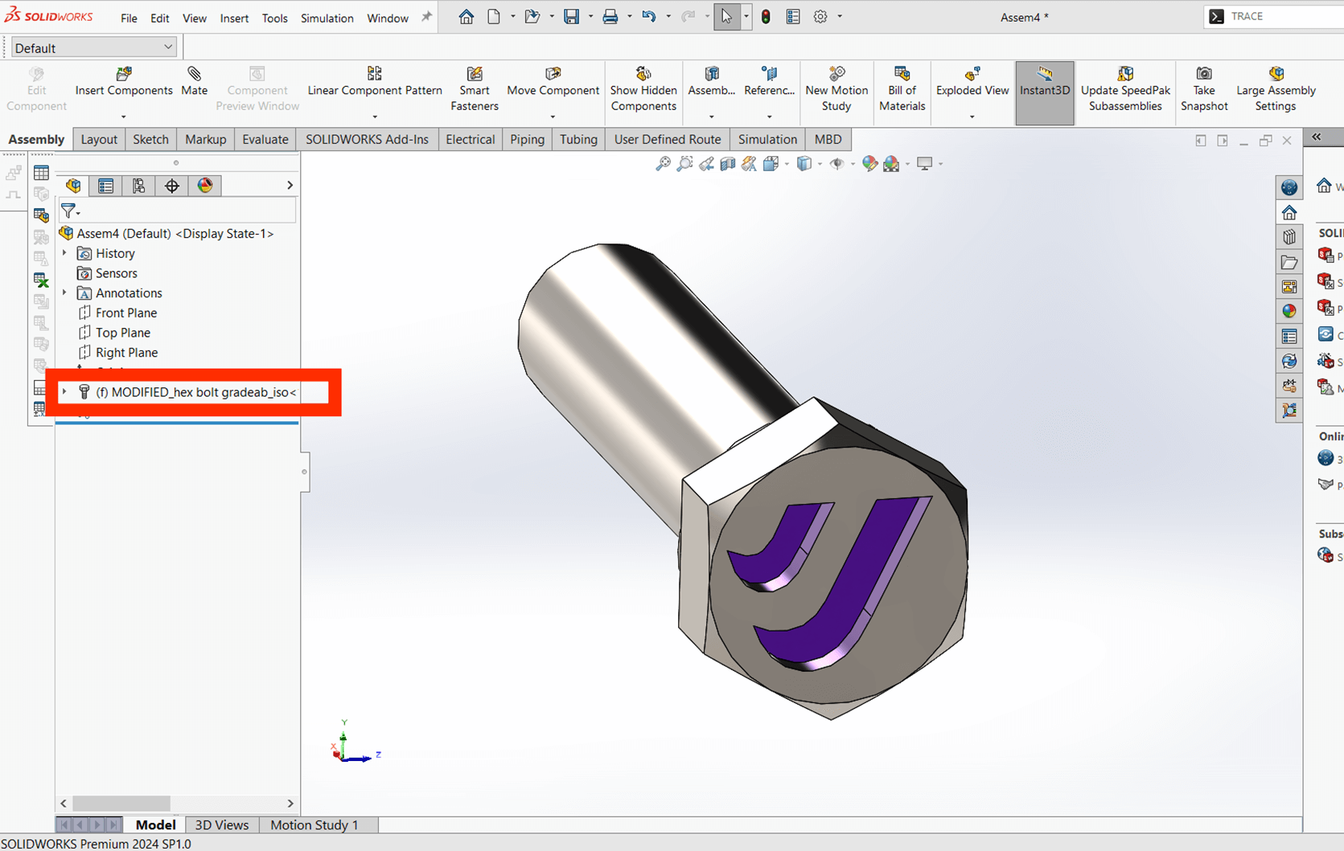Expand the MODIFIED_hex bolt component node
Image resolution: width=1344 pixels, height=851 pixels.
(x=65, y=392)
